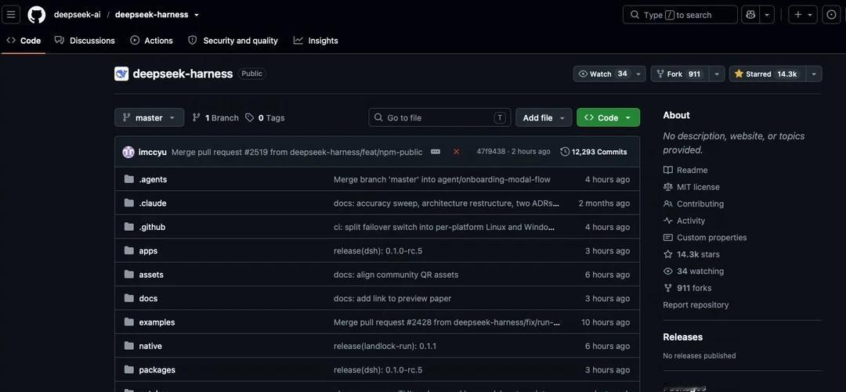
Task: Open the Insights tab
Action: click(x=316, y=41)
